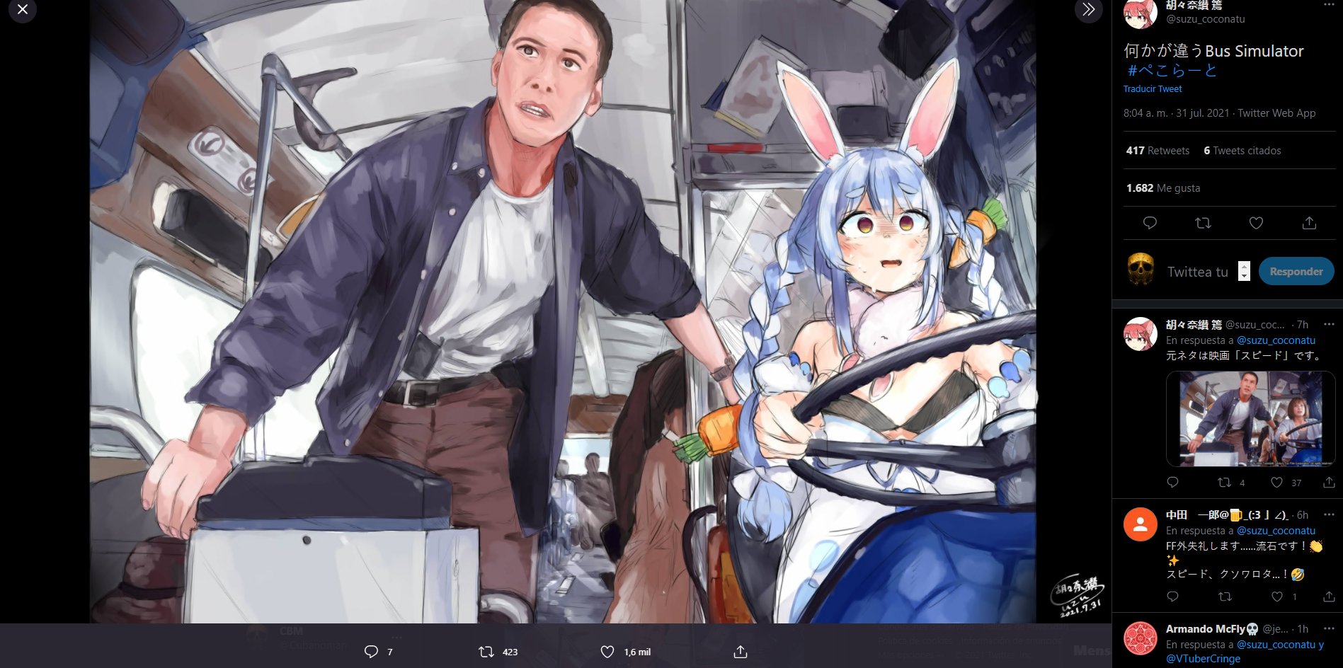Follow the @suzu_coconatu mention in 中田 一郎's reply

coord(1276,531)
